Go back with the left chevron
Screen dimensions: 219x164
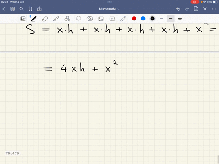pyautogui.click(x=4, y=9)
